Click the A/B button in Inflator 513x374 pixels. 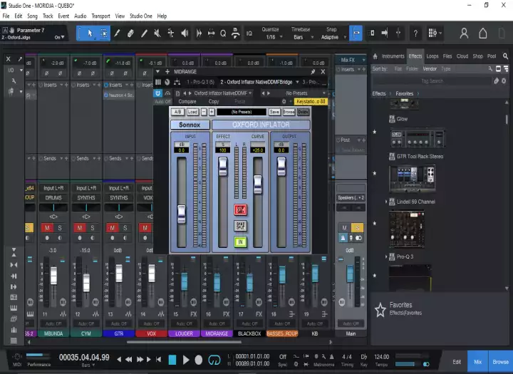pyautogui.click(x=177, y=112)
